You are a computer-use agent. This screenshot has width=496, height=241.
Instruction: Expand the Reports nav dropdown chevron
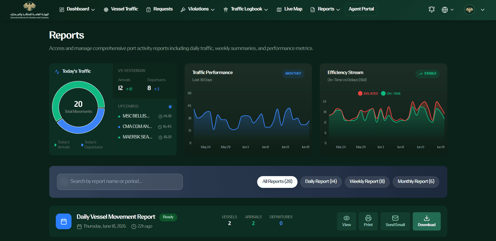(338, 10)
